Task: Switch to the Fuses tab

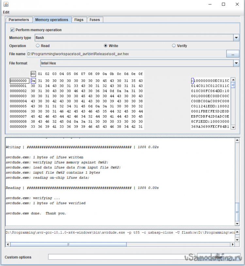Action: pyautogui.click(x=95, y=20)
